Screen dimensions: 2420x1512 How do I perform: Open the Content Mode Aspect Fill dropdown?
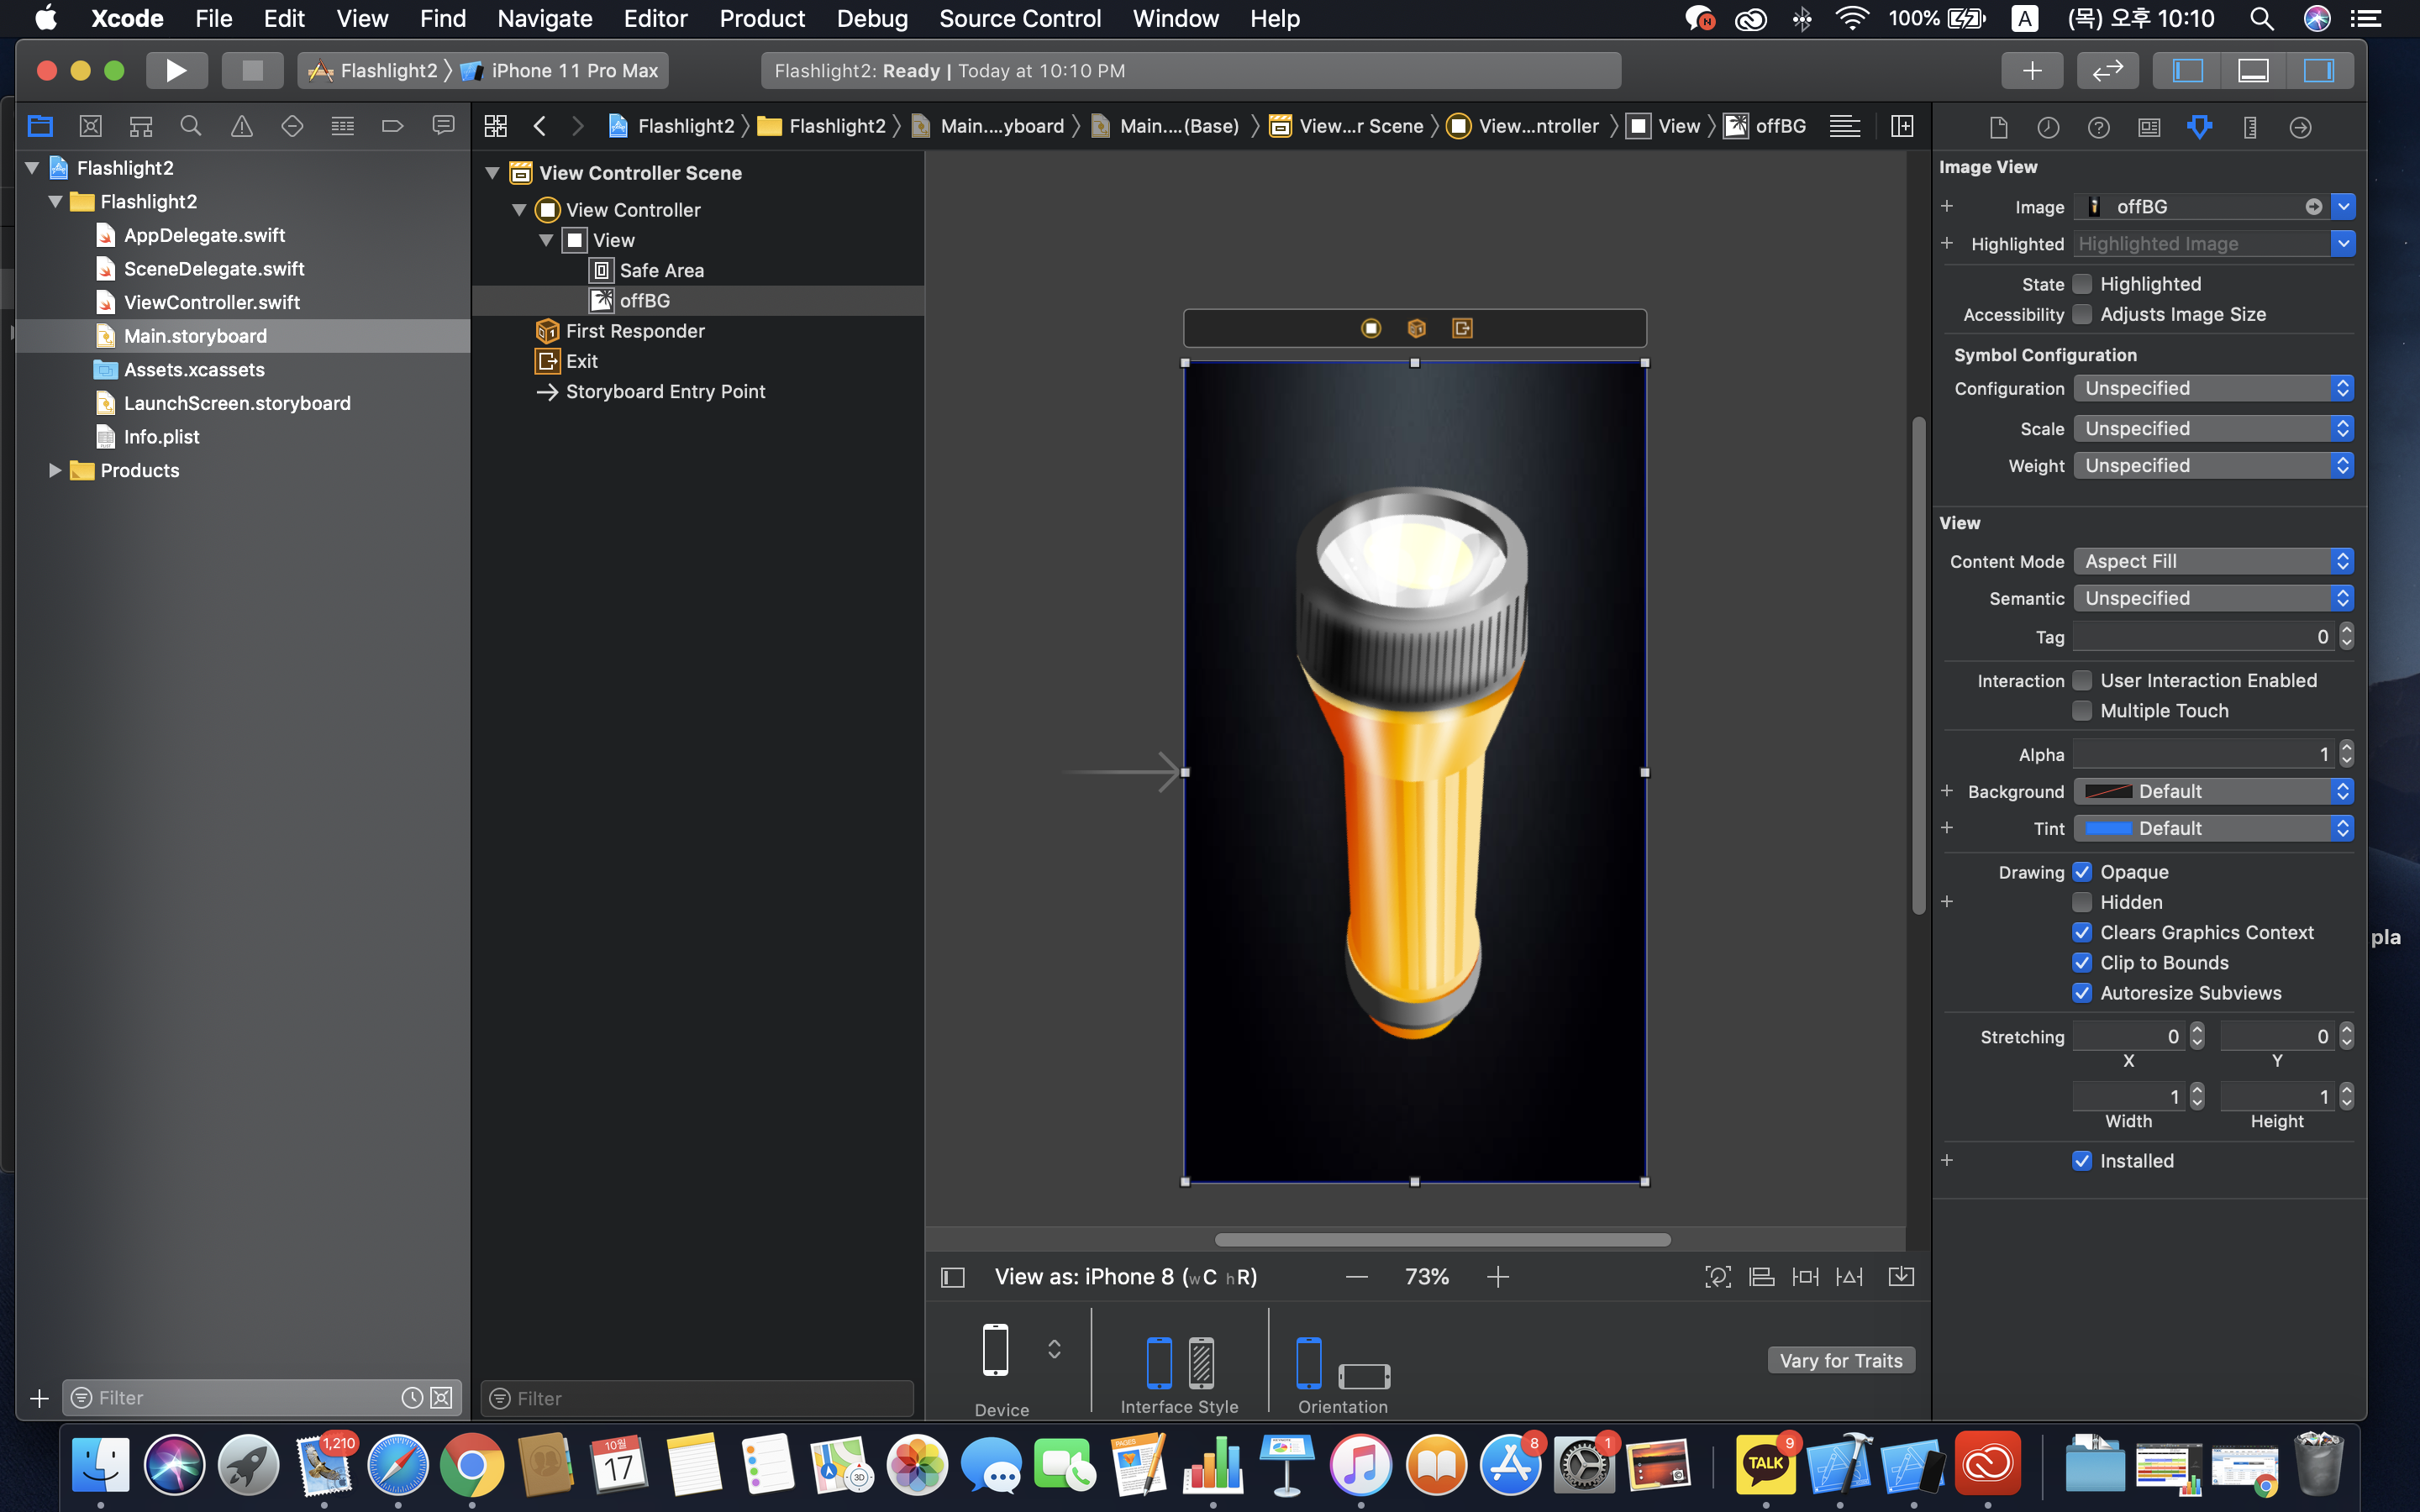2213,562
